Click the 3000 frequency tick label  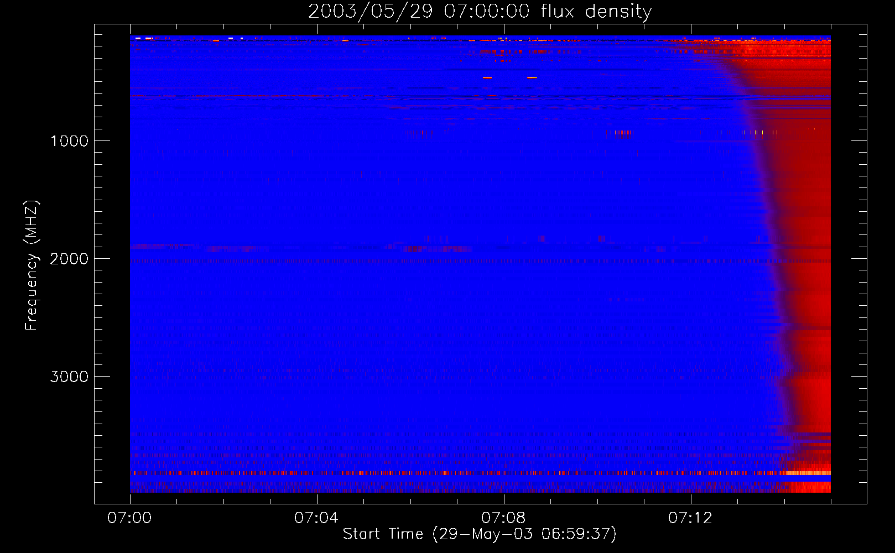pos(69,377)
